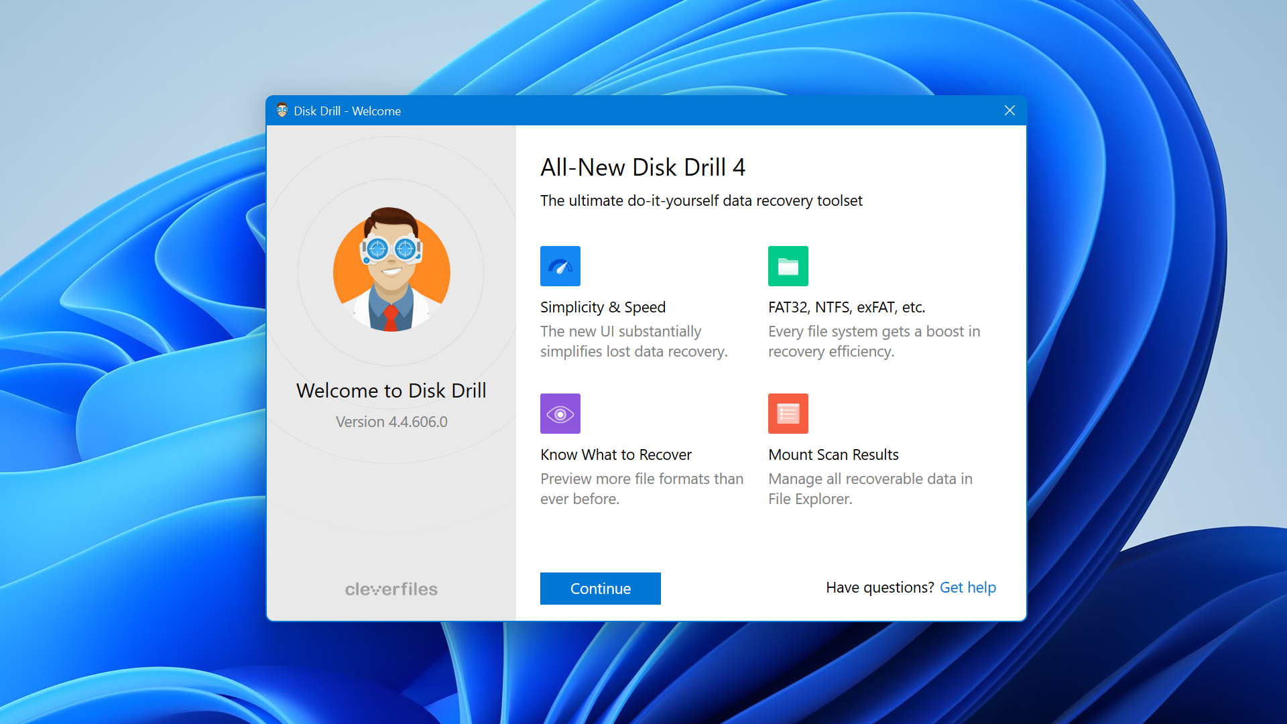The image size is (1287, 724).
Task: Click 'Preview more file formats than' description
Action: pyautogui.click(x=641, y=489)
